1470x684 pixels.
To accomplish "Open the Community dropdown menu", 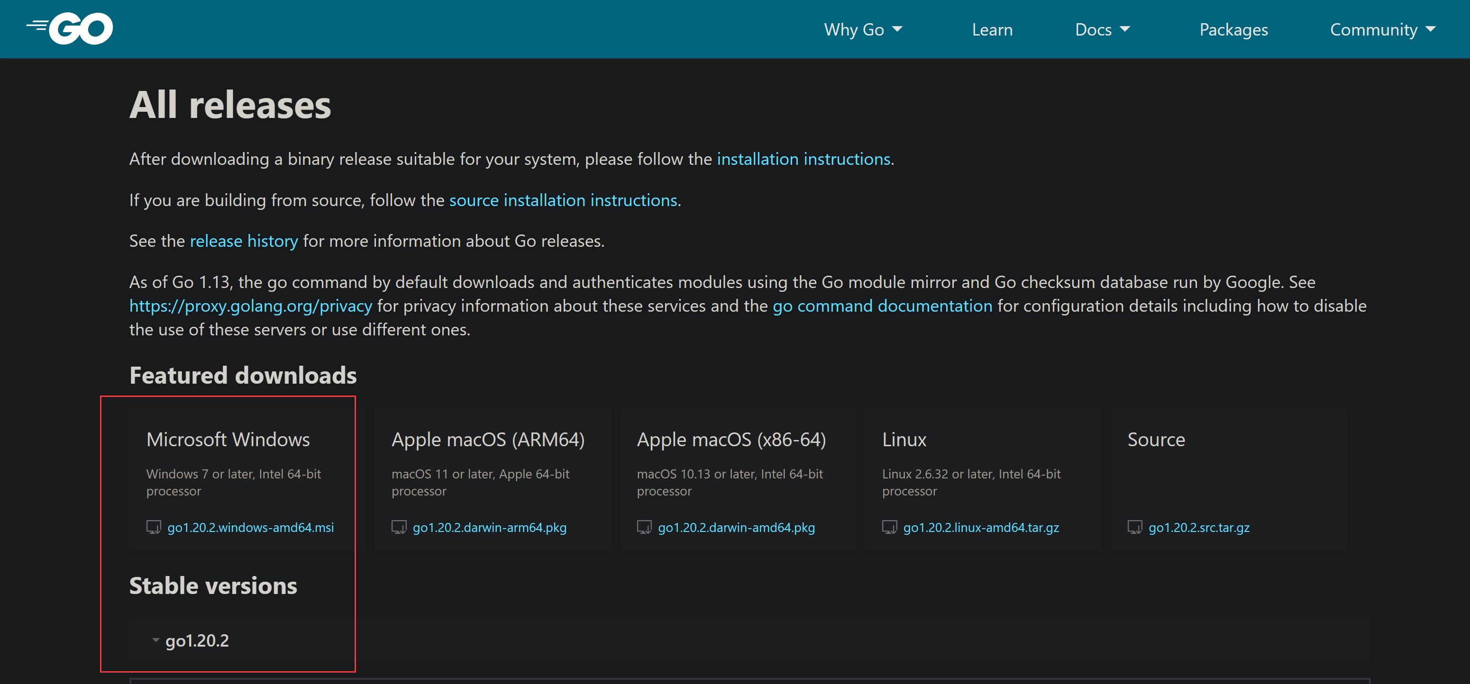I will 1381,30.
